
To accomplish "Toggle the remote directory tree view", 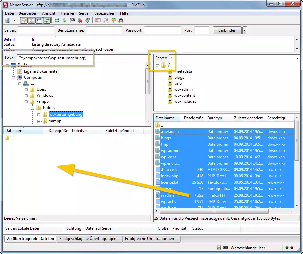I will 39,20.
